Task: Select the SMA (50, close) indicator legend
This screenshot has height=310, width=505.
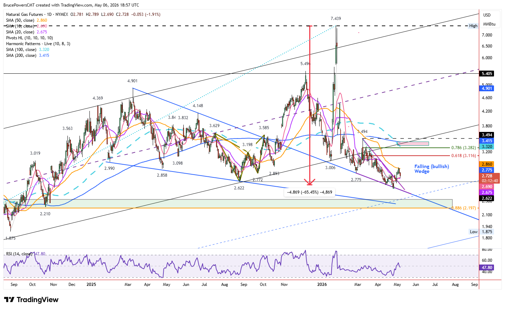Action: (26, 20)
